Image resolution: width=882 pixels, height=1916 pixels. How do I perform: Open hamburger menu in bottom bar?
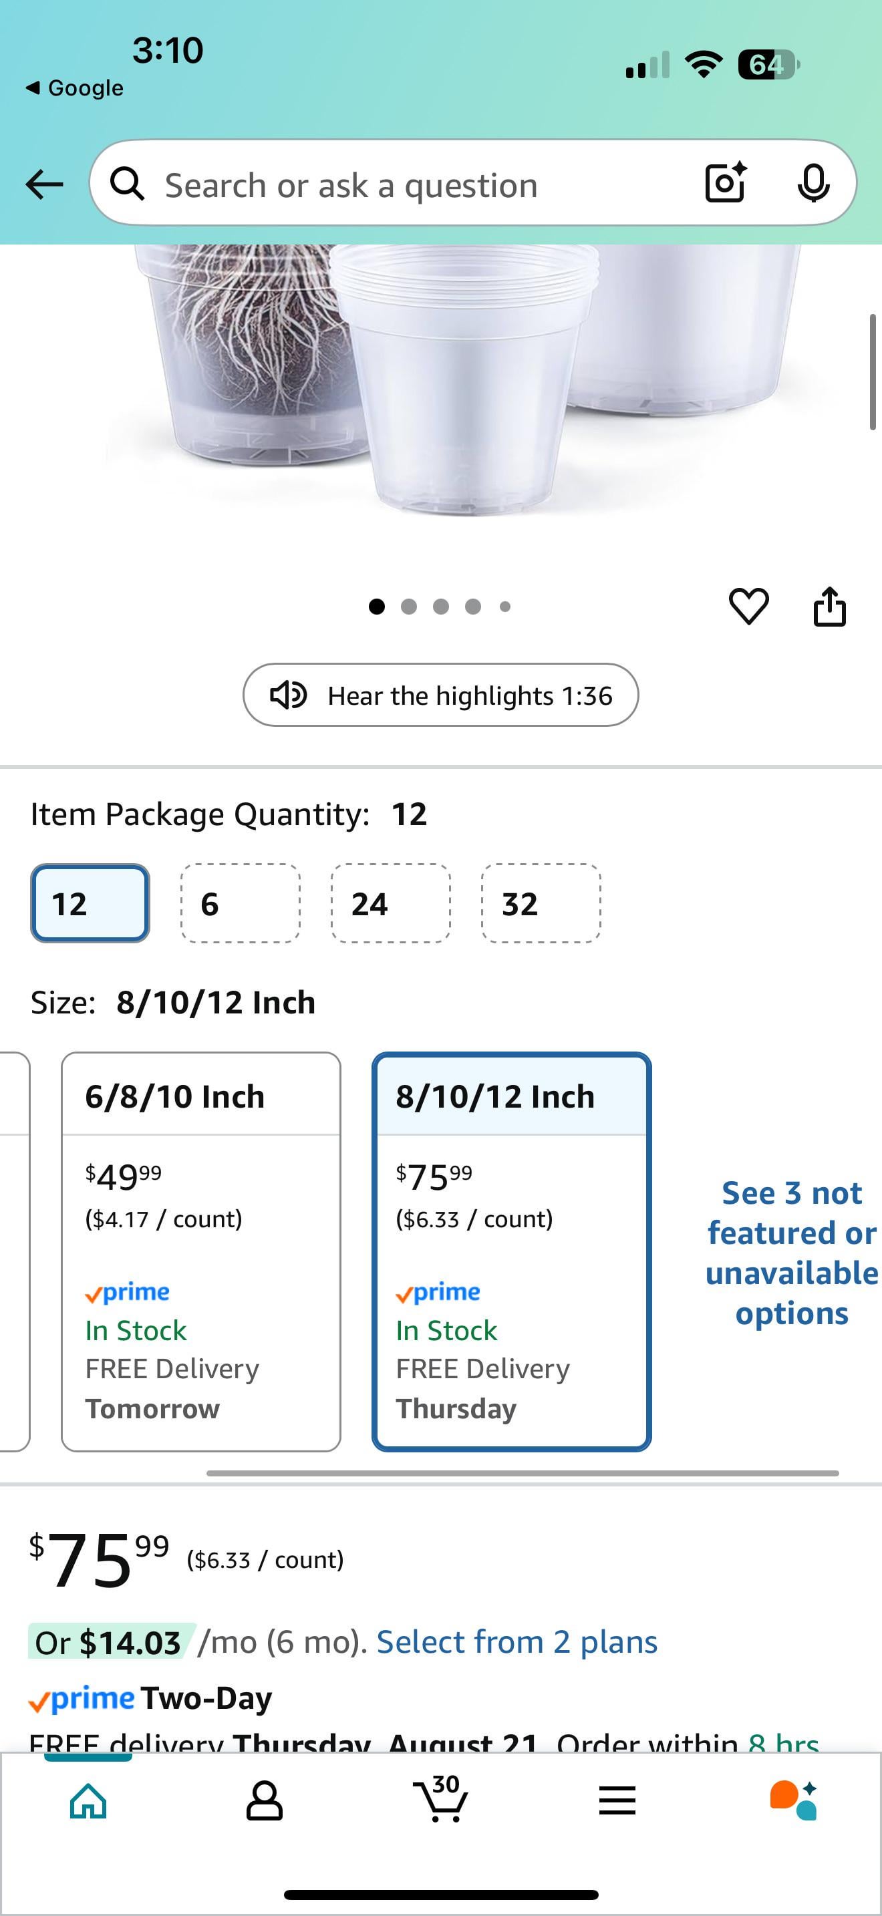coord(617,1800)
